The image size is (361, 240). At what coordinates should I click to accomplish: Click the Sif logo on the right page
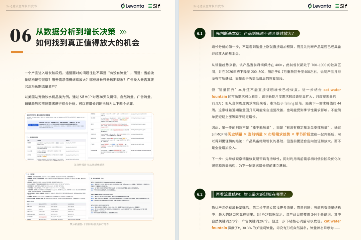coord(341,6)
